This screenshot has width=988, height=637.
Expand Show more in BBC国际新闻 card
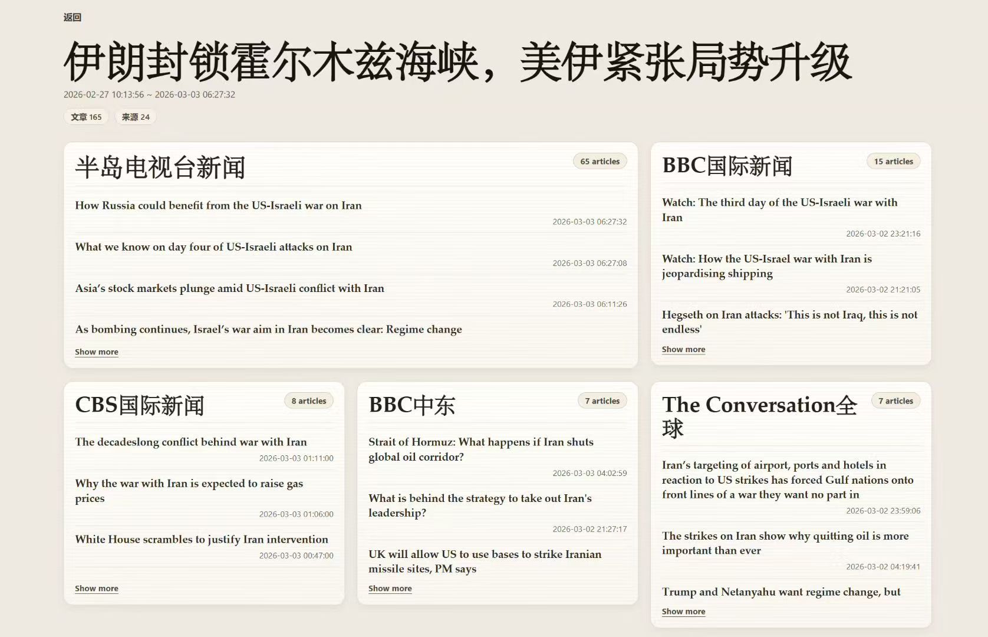pos(684,349)
